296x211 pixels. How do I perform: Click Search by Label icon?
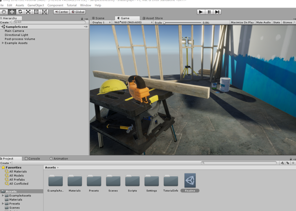[x=288, y=163]
